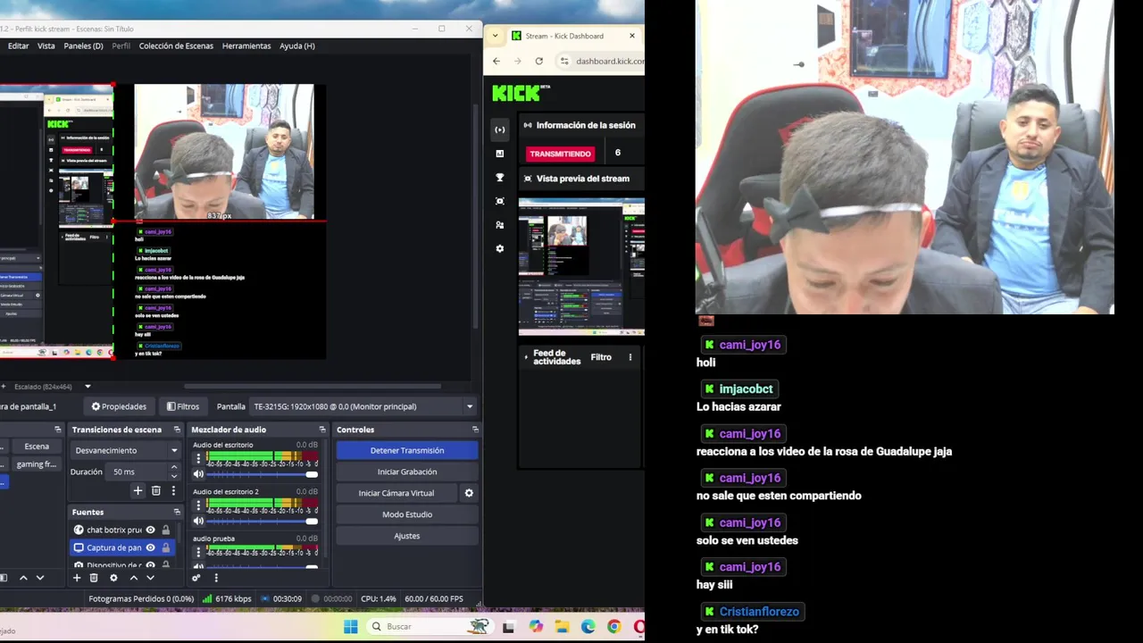Image resolution: width=1143 pixels, height=643 pixels.
Task: Open Kick community users sidebar icon
Action: pyautogui.click(x=500, y=225)
